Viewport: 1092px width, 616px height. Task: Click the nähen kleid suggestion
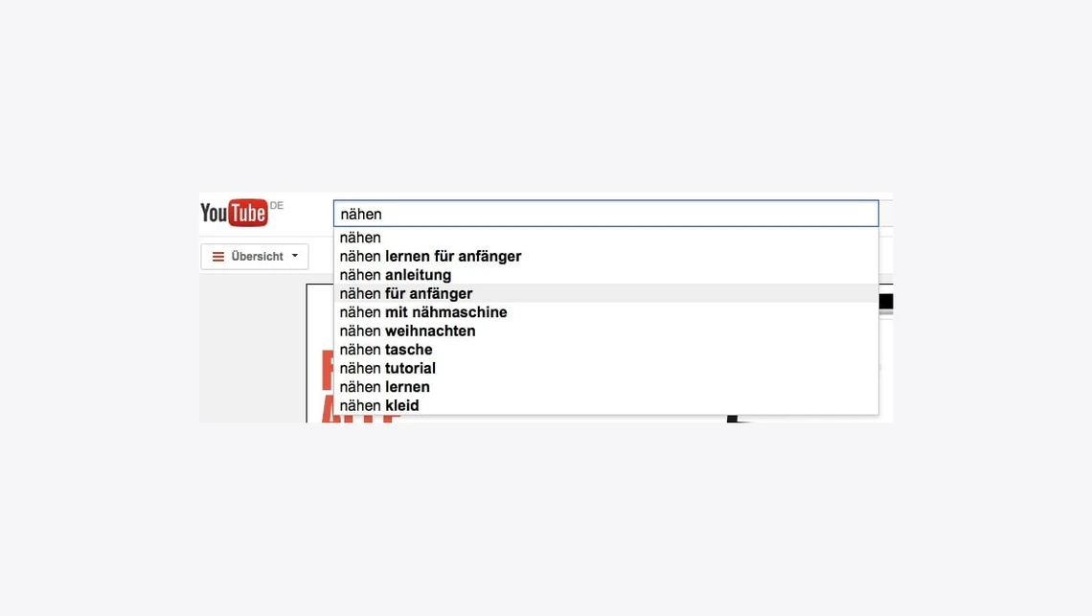click(379, 406)
